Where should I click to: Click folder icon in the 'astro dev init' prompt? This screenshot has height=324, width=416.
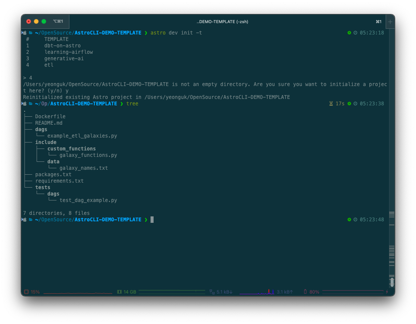[x=31, y=33]
